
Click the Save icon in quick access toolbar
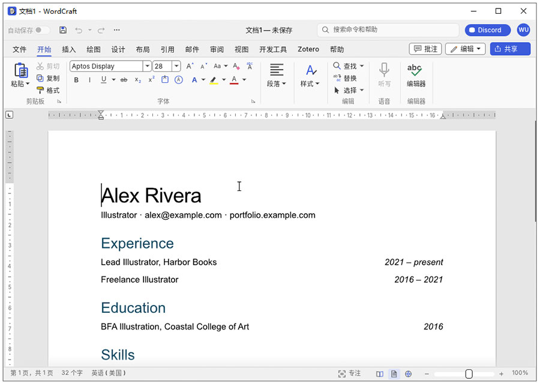63,30
